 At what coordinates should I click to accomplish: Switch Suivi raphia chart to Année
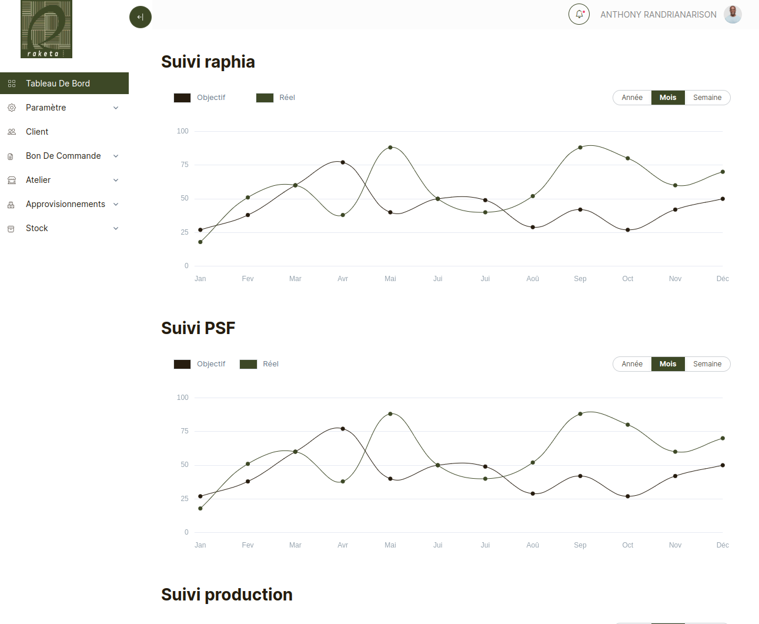(x=632, y=98)
